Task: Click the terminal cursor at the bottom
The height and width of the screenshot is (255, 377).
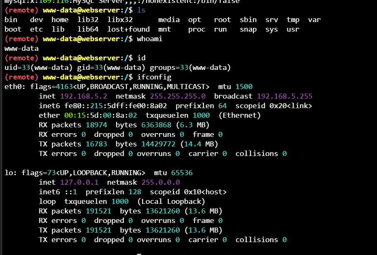Action: (x=139, y=253)
